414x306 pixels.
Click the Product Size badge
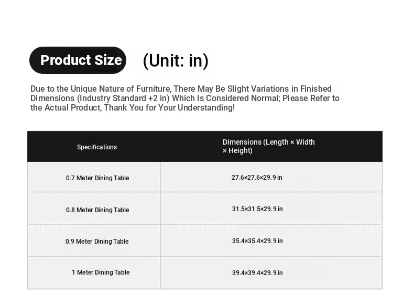point(78,60)
